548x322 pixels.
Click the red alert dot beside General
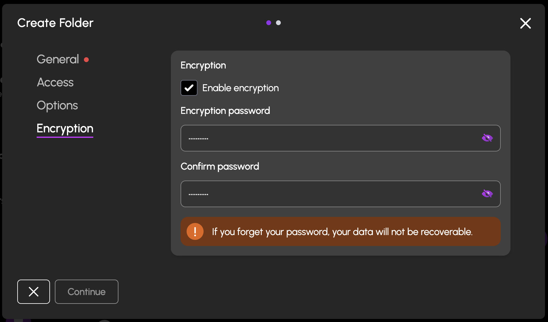(86, 60)
